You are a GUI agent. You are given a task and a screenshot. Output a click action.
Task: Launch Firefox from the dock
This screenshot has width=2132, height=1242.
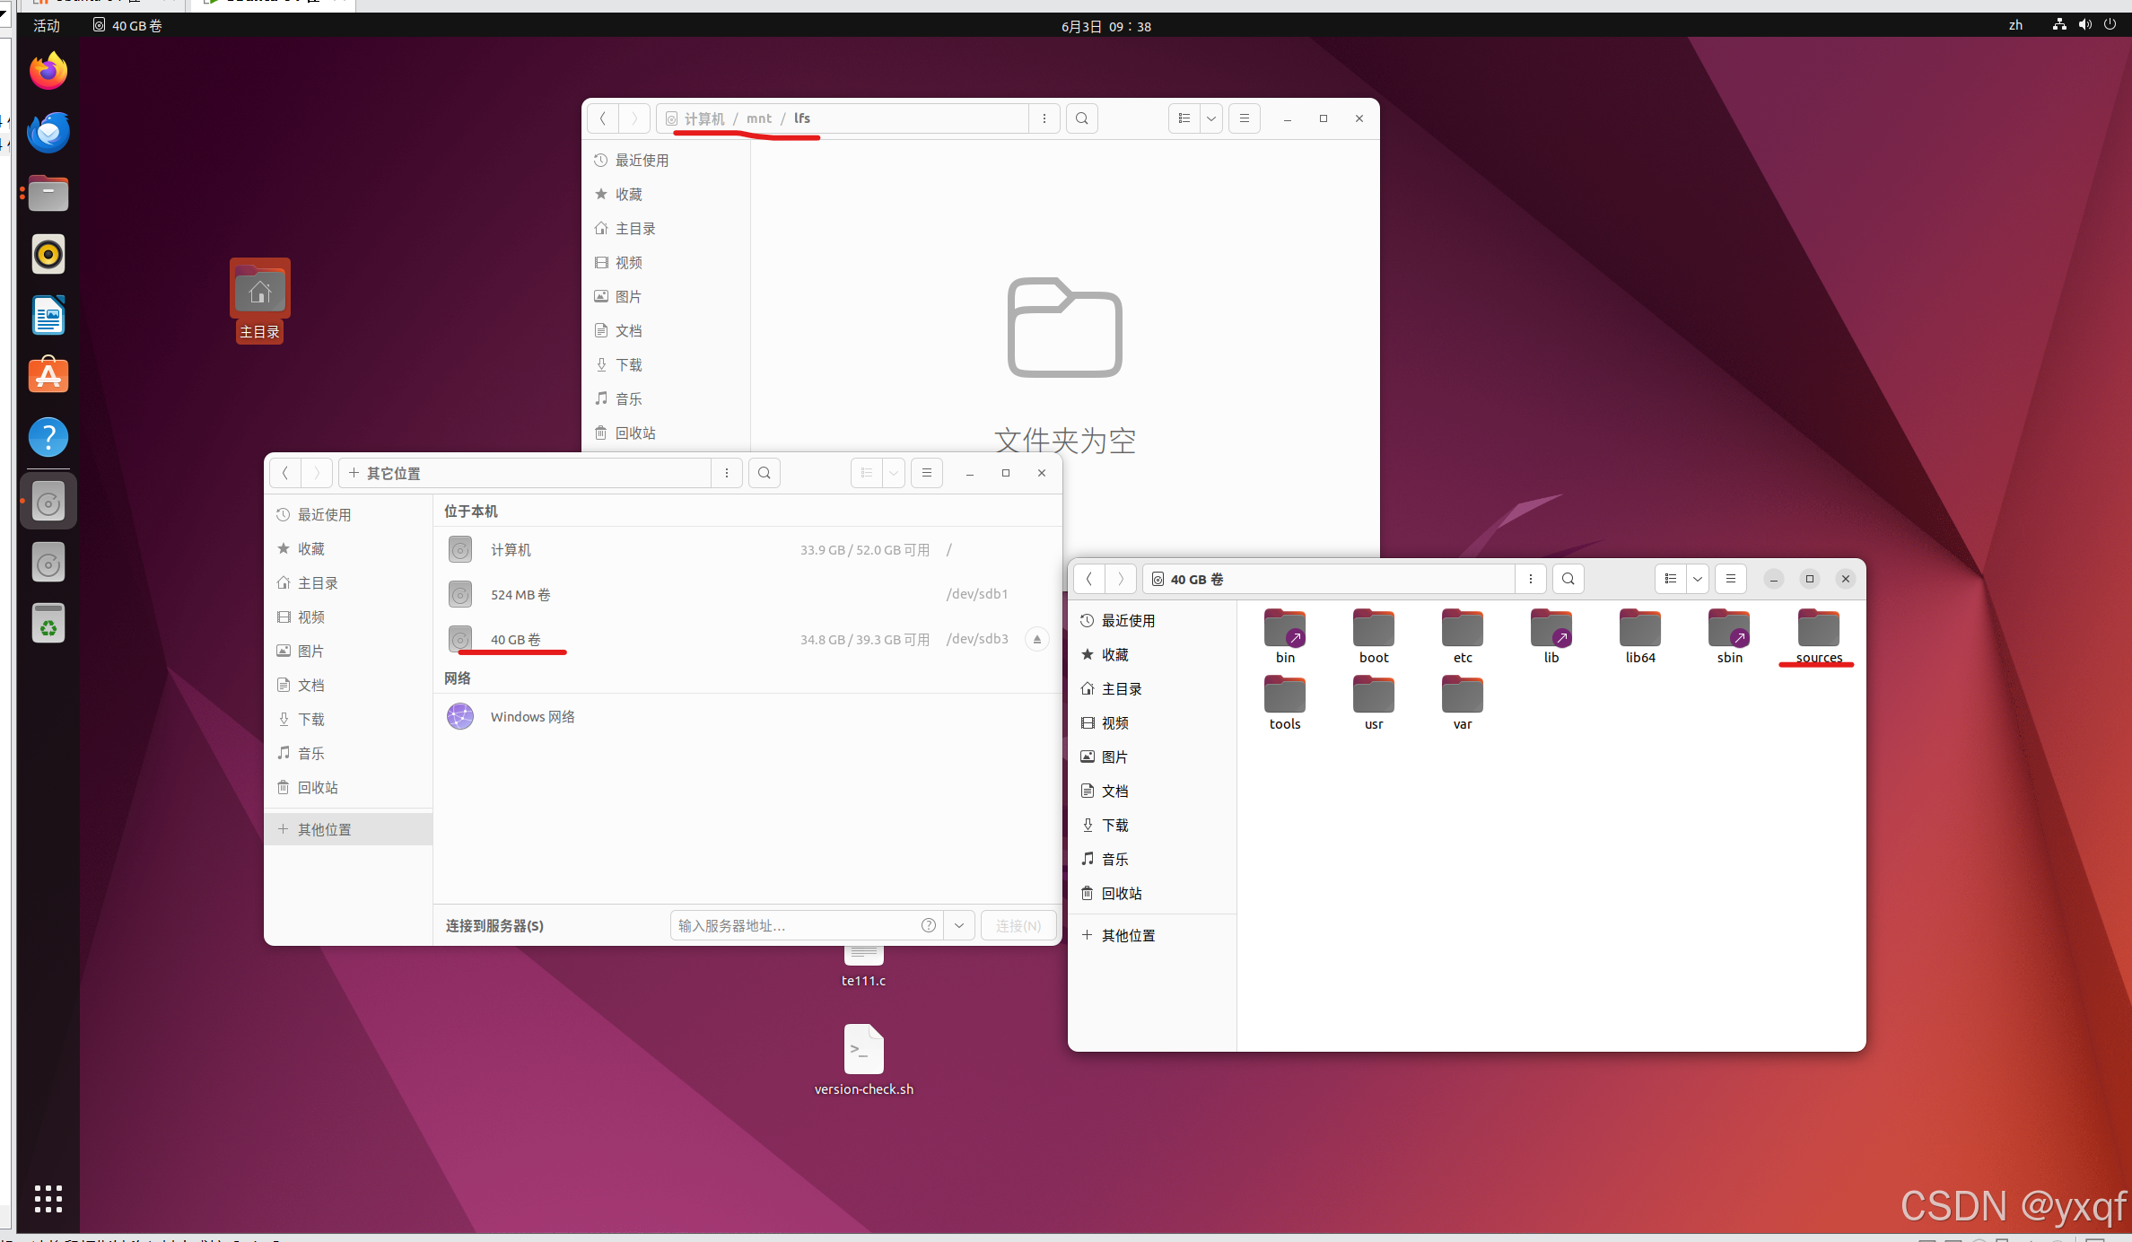coord(48,71)
